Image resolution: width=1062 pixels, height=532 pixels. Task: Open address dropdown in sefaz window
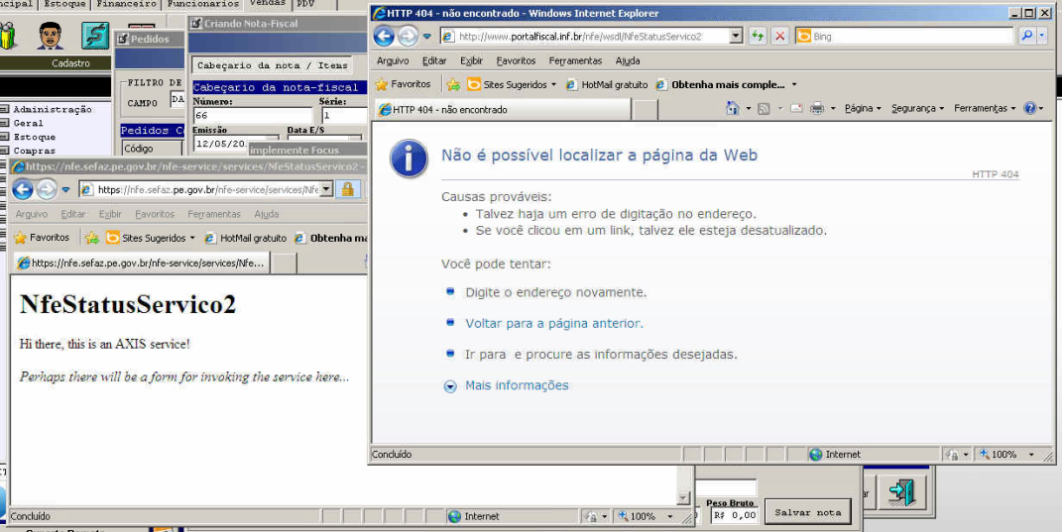click(x=326, y=189)
